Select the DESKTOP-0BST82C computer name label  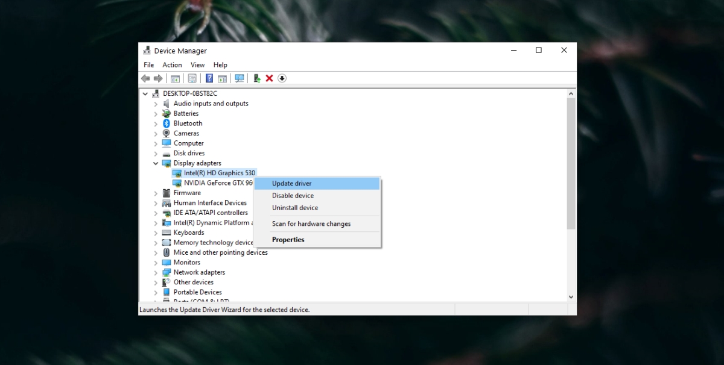click(190, 94)
